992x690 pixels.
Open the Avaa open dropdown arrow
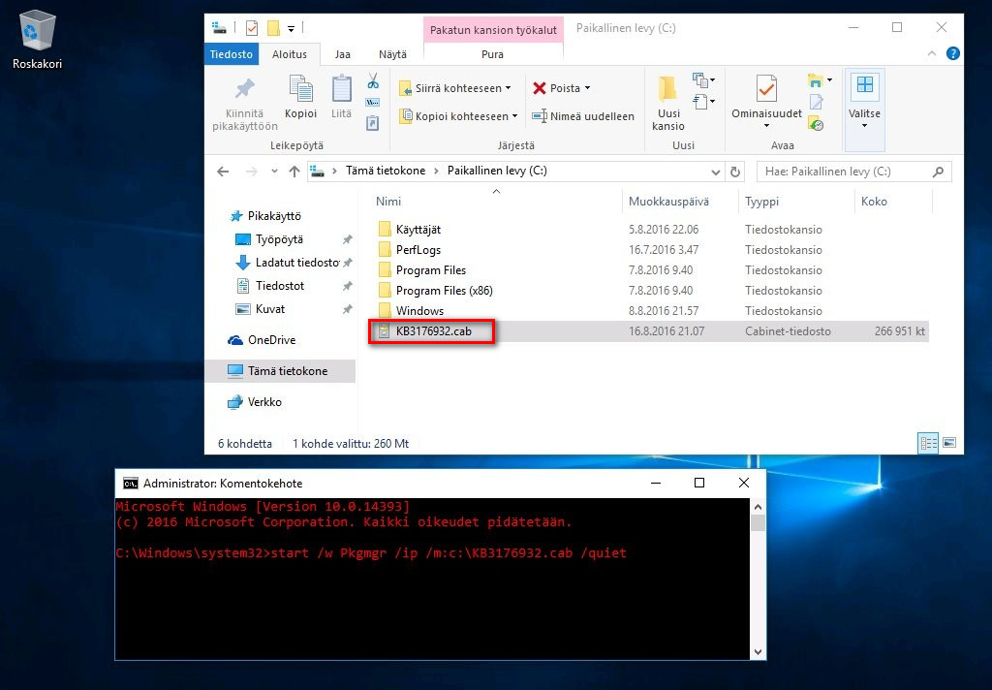point(829,80)
